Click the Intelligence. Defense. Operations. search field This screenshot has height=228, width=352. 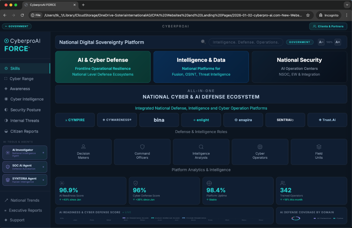[246, 42]
